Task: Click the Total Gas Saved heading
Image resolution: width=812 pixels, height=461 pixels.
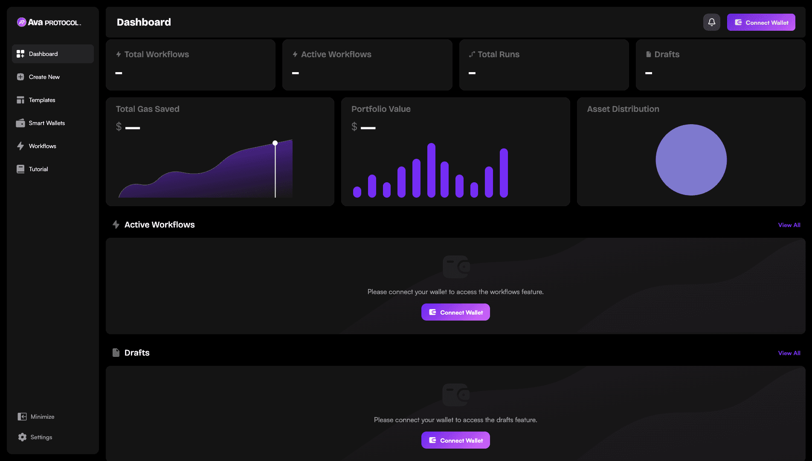Action: click(x=148, y=109)
